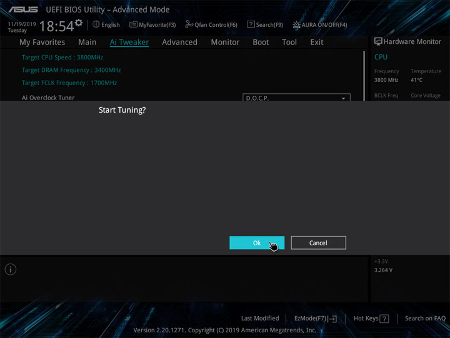
Task: Click the 3800 MHz frequency value
Action: click(x=386, y=80)
